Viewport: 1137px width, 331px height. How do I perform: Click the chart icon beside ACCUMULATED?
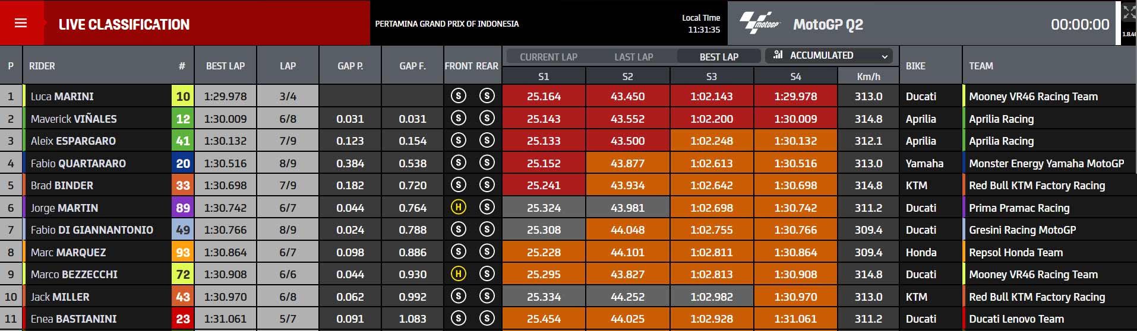(778, 55)
